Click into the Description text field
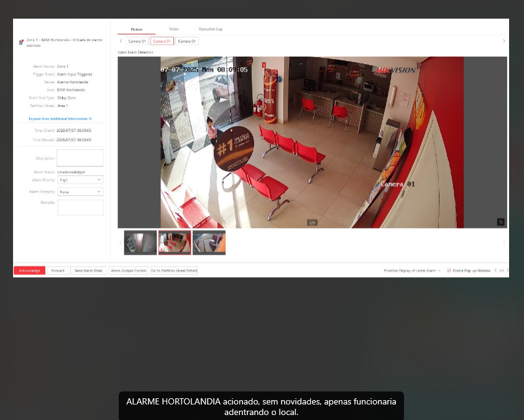The width and height of the screenshot is (524, 420). pyautogui.click(x=80, y=158)
